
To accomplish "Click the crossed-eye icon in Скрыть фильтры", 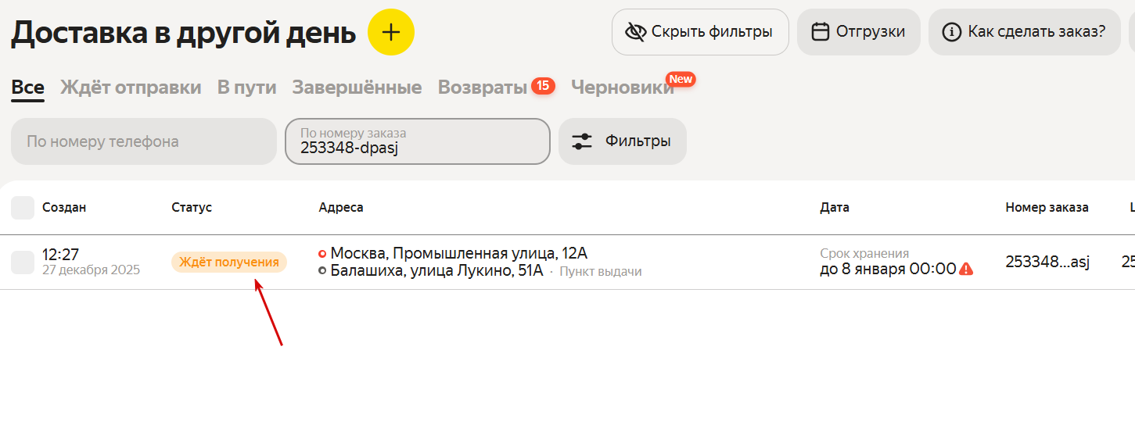I will tap(634, 32).
